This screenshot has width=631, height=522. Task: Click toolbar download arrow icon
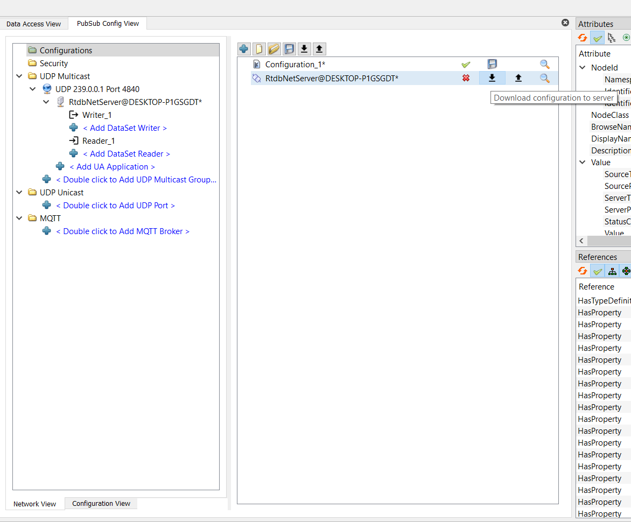click(304, 49)
